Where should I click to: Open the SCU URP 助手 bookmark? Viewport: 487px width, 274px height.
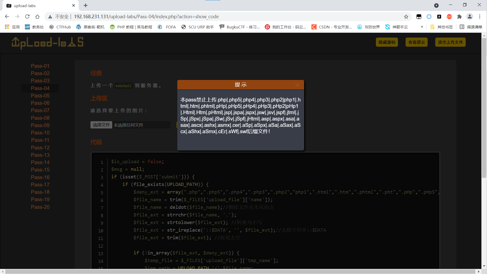pyautogui.click(x=198, y=27)
